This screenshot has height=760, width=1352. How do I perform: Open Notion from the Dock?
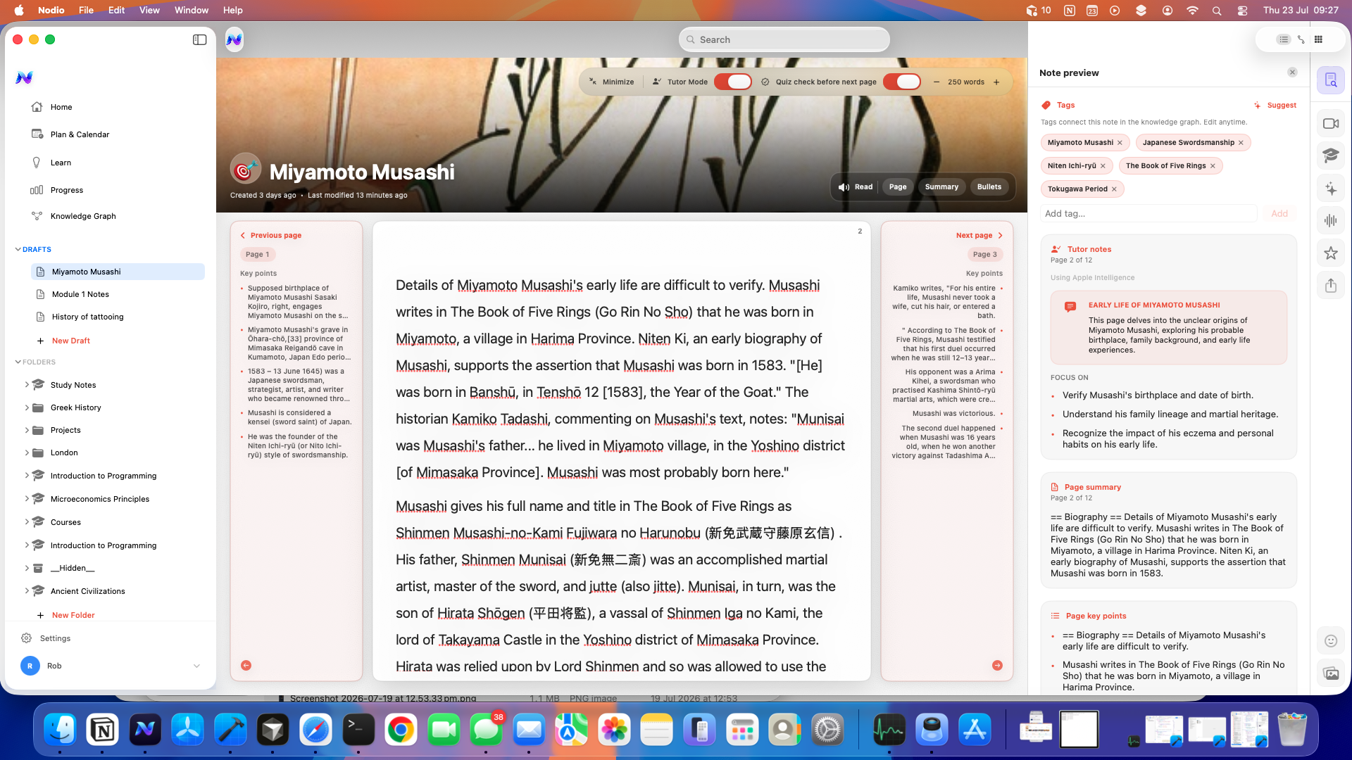coord(103,730)
